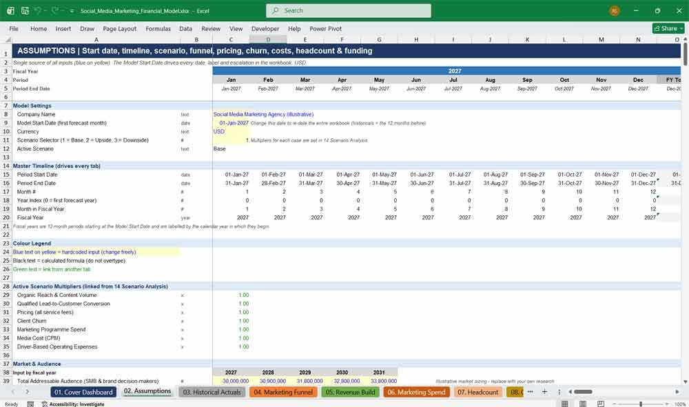Screen dimensions: 689x407
Task: Open the Page Layout ribbon tab
Action: (x=119, y=28)
